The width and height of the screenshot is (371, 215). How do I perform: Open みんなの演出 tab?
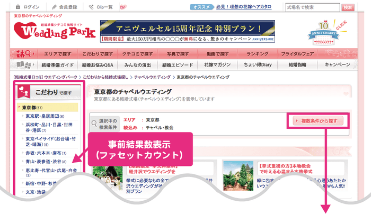click(137, 65)
